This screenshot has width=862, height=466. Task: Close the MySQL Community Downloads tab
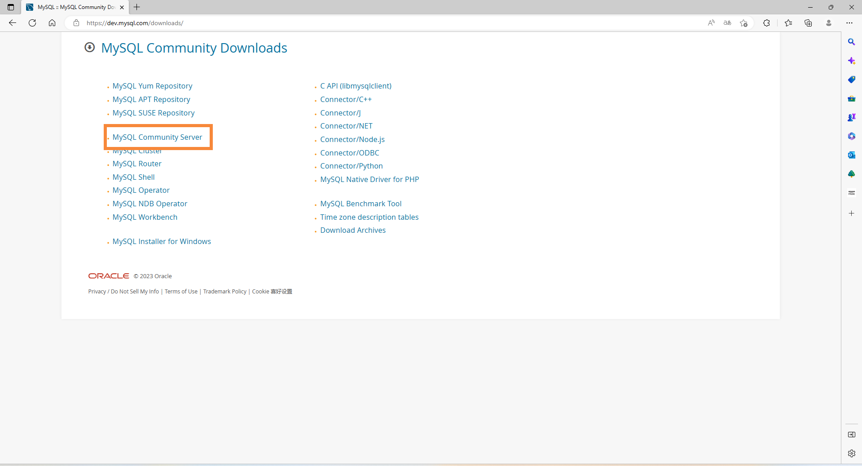coord(122,7)
